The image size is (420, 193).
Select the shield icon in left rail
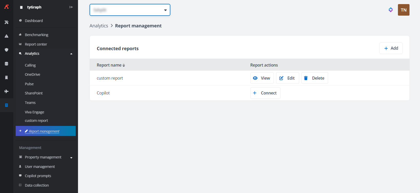click(x=6, y=50)
